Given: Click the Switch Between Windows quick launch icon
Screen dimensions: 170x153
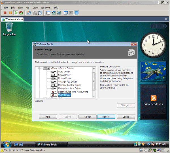Looking at the screenshot, I should [21, 145].
